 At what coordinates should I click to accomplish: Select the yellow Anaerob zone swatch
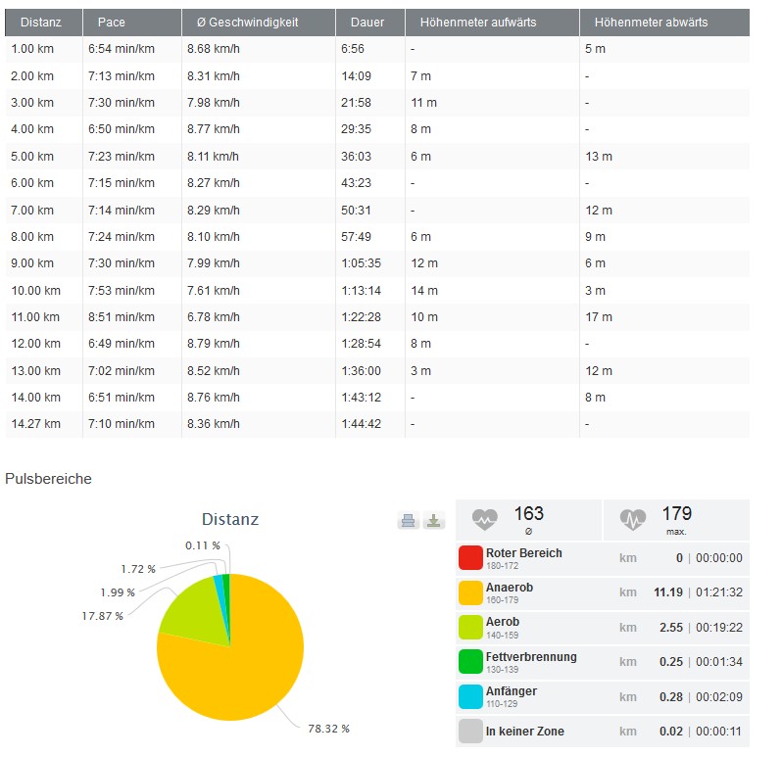tap(470, 592)
